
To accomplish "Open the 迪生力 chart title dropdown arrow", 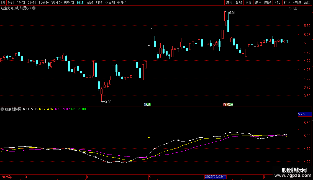I will [34, 8].
